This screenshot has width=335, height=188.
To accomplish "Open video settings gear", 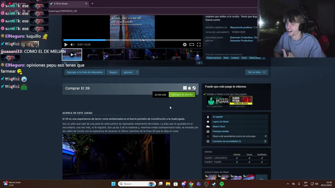I will [185, 45].
